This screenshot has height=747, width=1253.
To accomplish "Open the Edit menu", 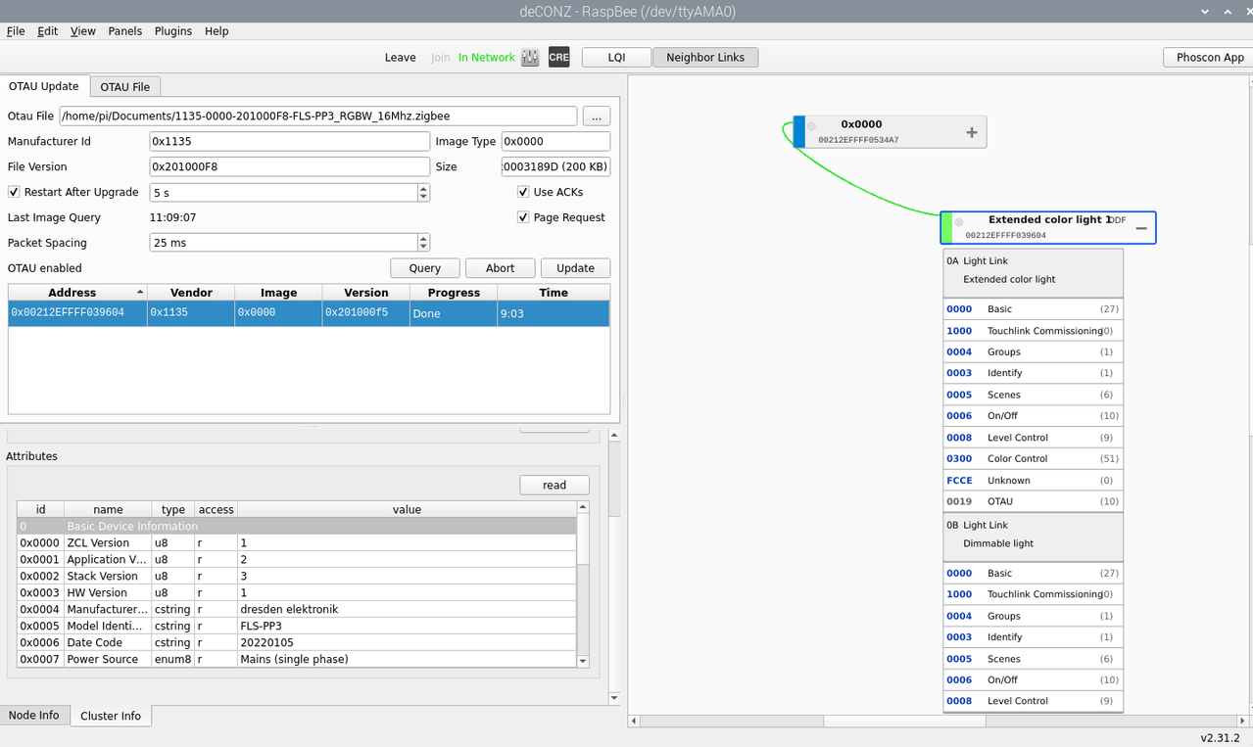I will click(x=48, y=31).
